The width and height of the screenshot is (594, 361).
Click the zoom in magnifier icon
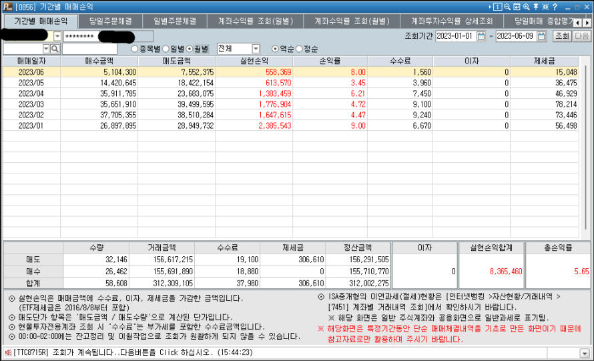pos(527,6)
